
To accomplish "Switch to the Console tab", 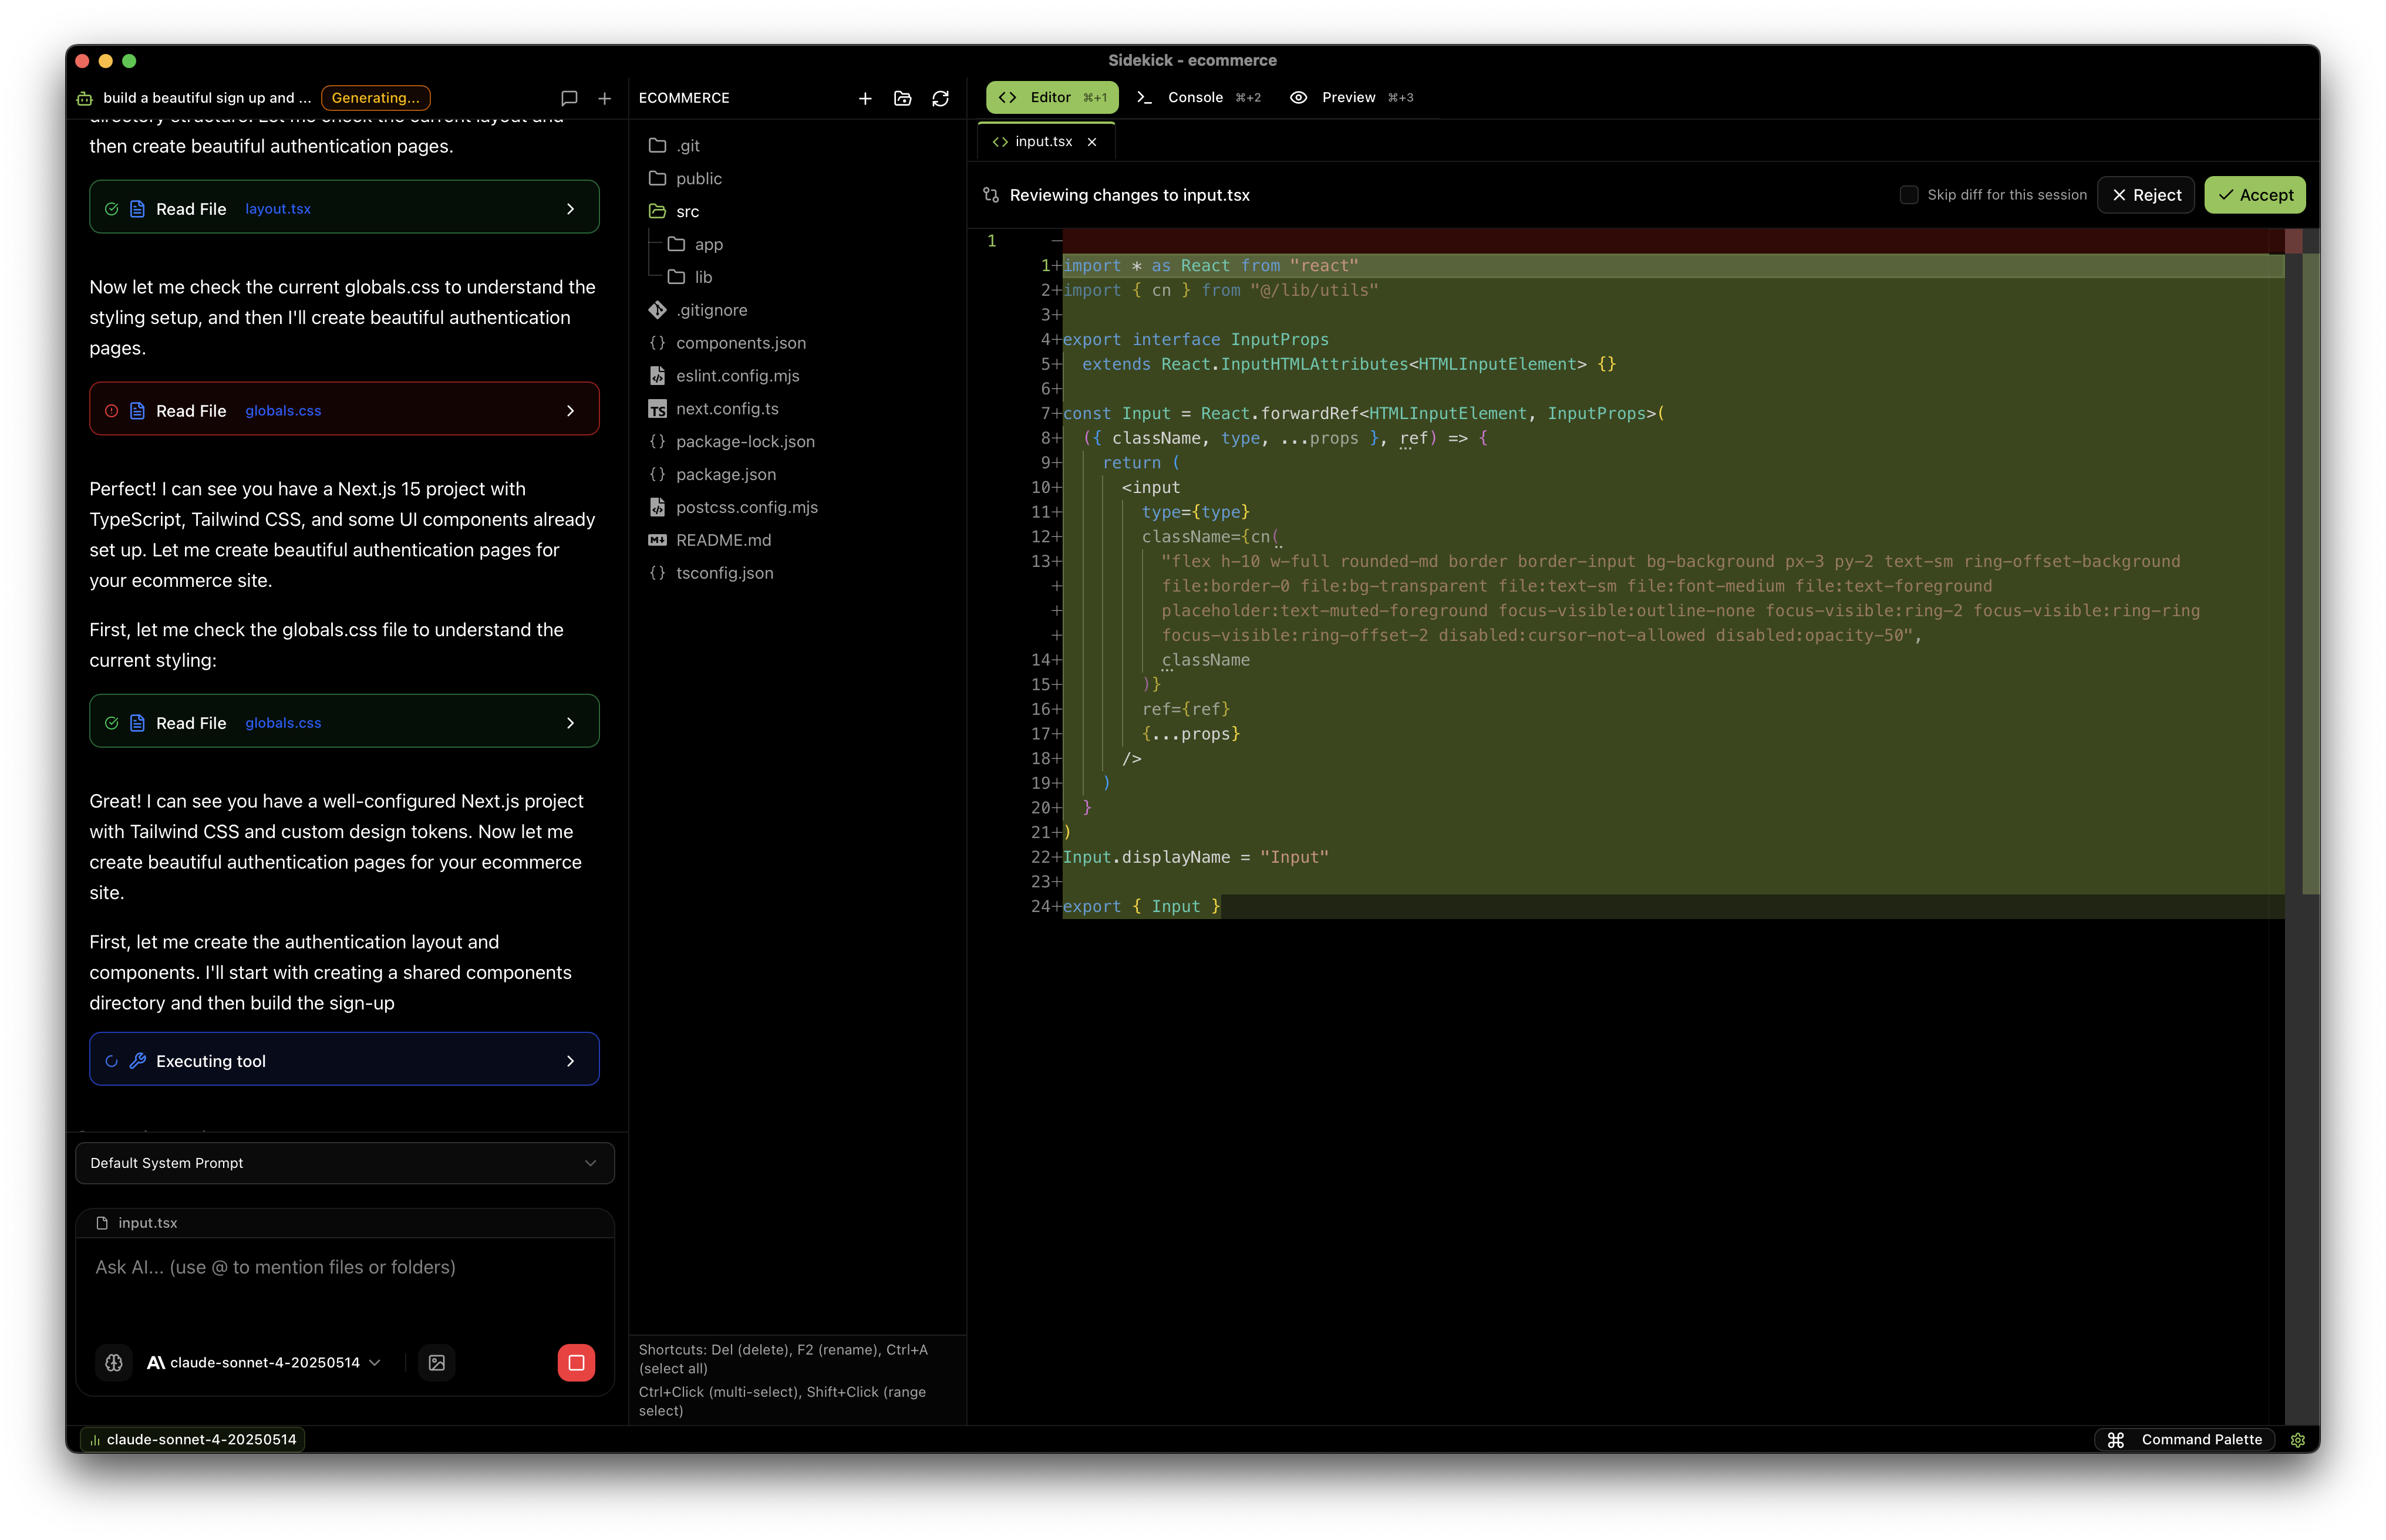I will pyautogui.click(x=1198, y=97).
